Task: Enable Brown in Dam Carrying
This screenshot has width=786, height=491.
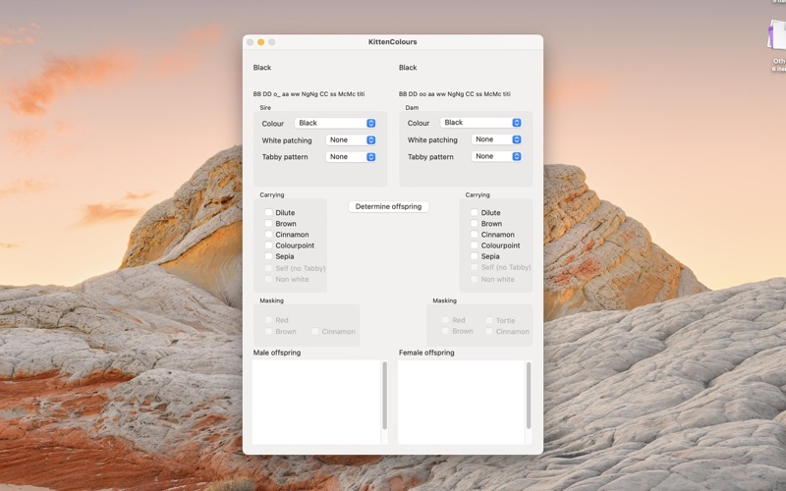Action: [475, 224]
